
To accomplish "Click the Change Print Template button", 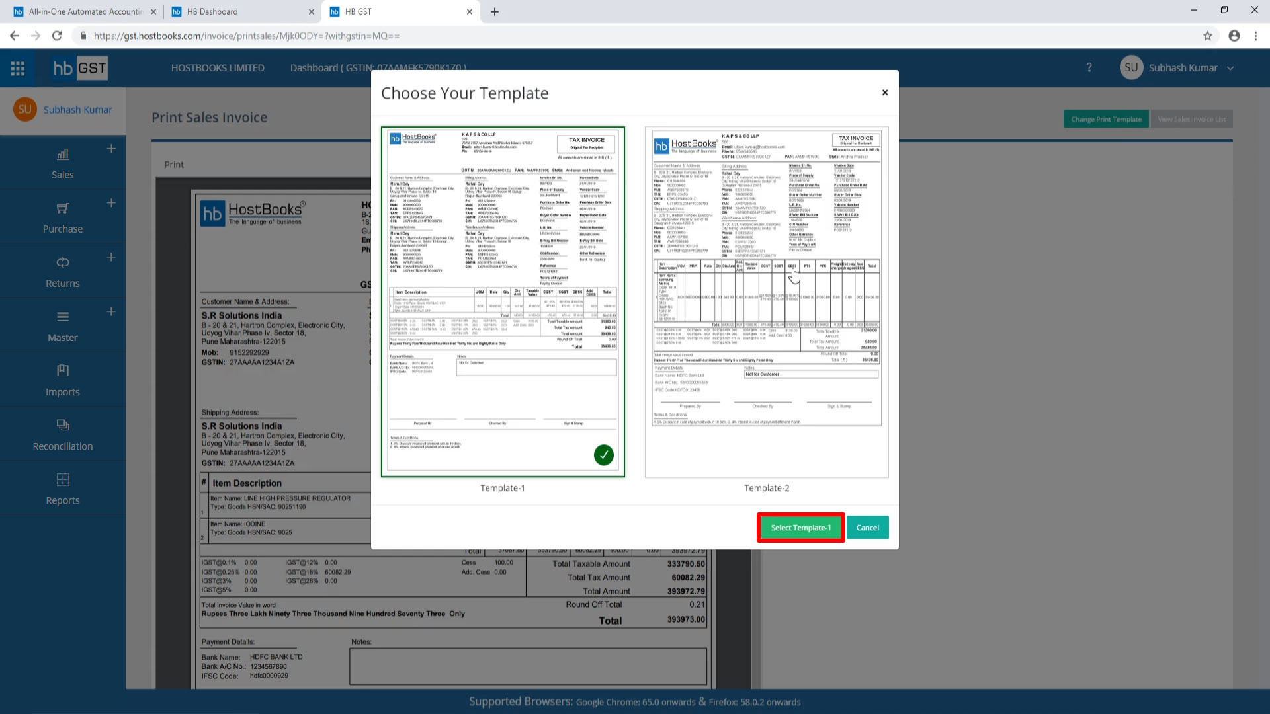I will (1106, 119).
